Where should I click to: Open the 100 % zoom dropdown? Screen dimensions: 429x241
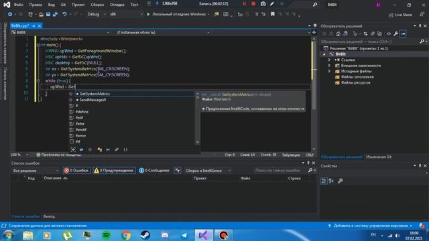tap(19, 155)
